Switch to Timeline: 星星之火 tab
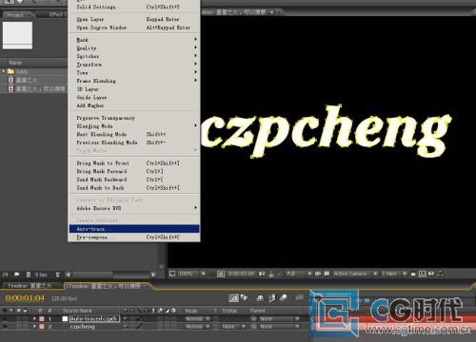The width and height of the screenshot is (476, 342). [30, 286]
